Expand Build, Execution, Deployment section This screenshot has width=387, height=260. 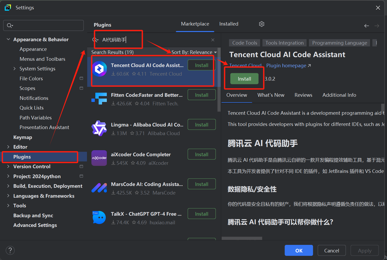tap(8, 186)
